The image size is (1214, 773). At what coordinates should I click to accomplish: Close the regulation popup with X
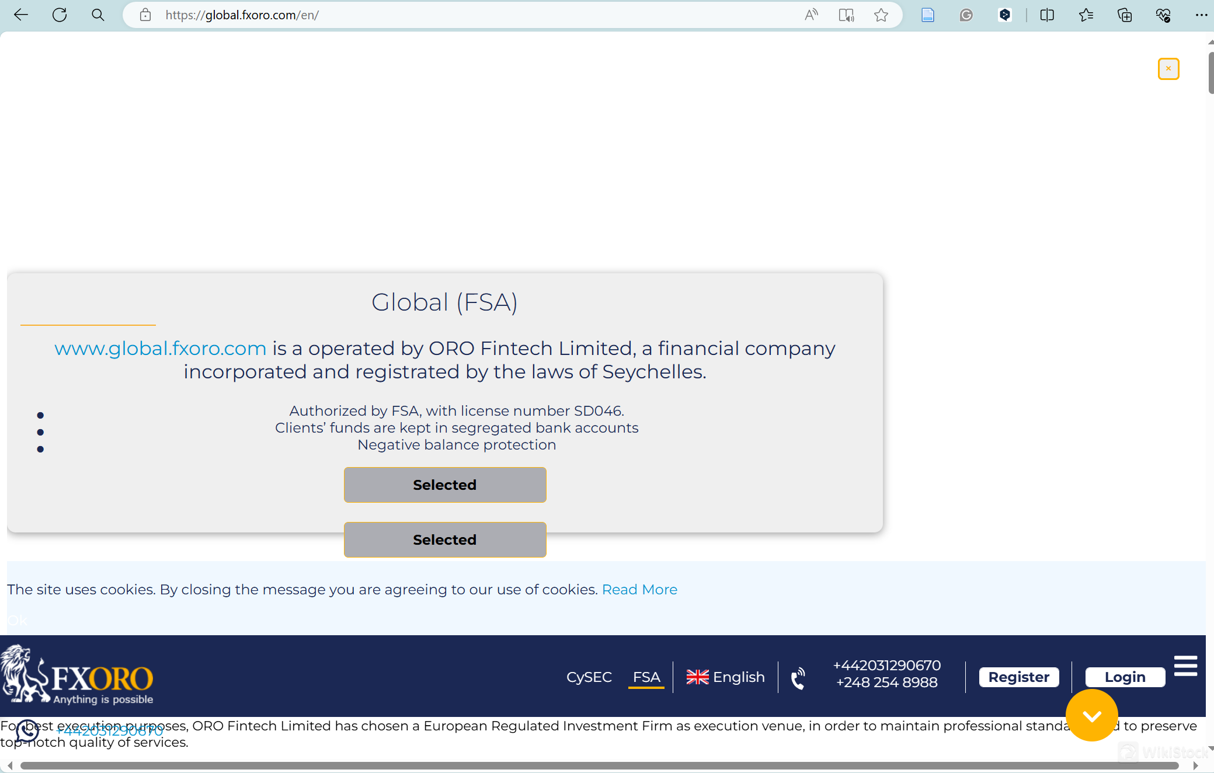(x=1168, y=69)
